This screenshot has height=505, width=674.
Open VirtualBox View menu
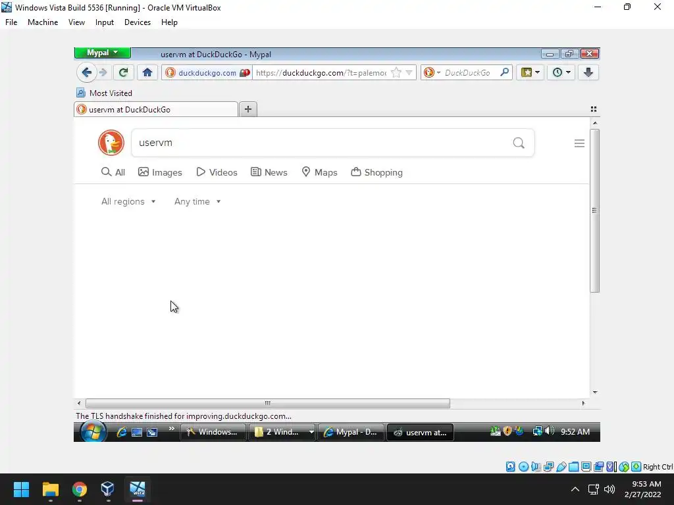click(x=76, y=22)
